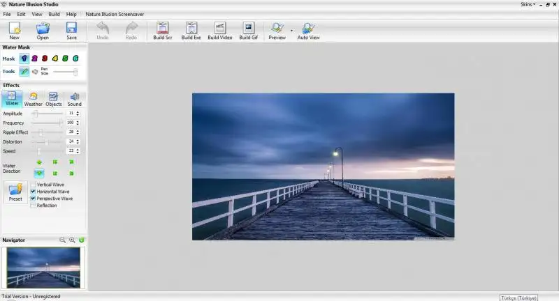Click the Preset button

coord(15,192)
